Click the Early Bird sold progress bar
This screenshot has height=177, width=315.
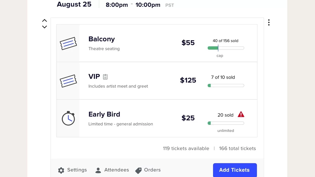(226, 123)
